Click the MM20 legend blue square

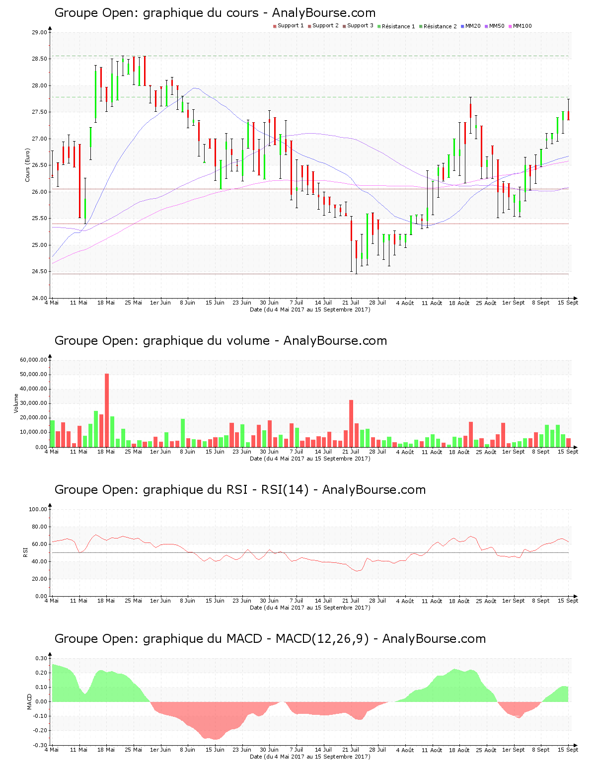(463, 26)
